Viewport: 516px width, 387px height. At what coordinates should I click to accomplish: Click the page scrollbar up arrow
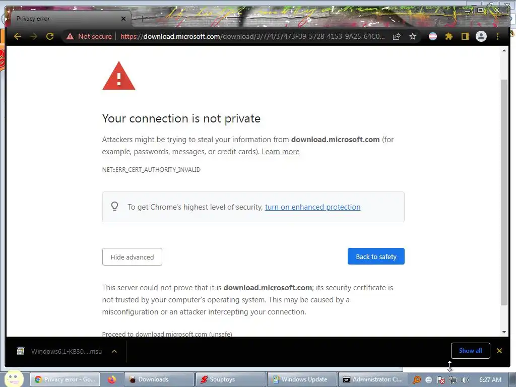504,50
